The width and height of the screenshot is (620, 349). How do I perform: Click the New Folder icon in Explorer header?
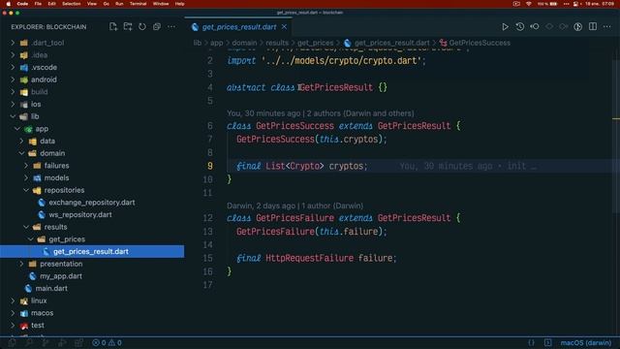click(x=128, y=26)
